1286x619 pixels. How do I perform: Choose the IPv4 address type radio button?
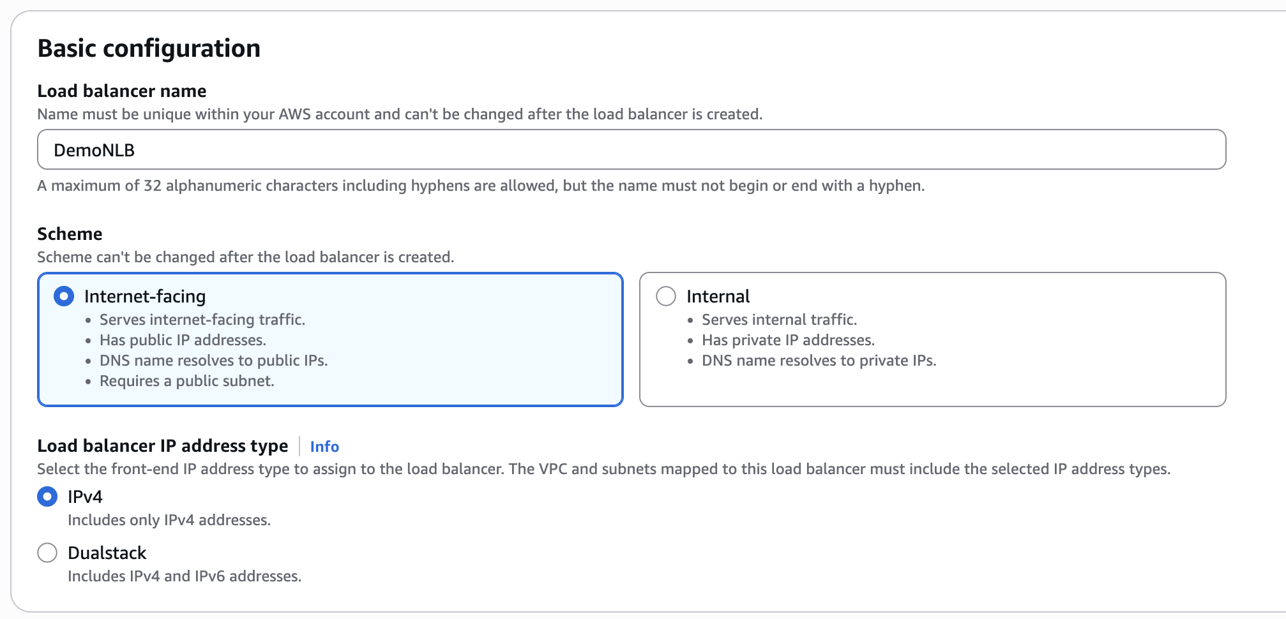47,496
